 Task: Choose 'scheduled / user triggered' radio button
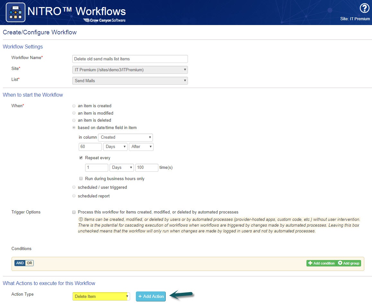pyautogui.click(x=74, y=187)
